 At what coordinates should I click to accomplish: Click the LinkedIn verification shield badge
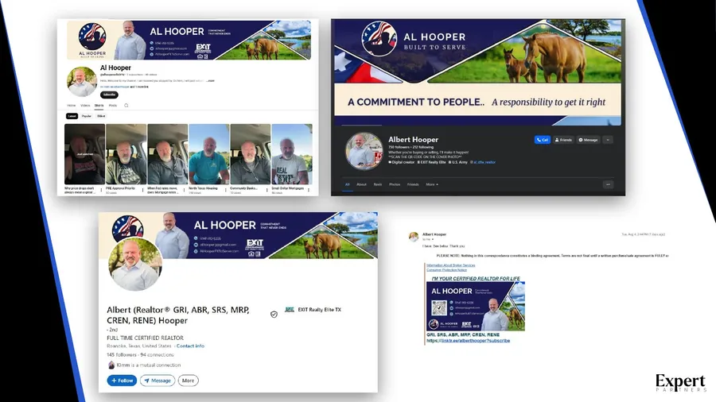click(274, 314)
